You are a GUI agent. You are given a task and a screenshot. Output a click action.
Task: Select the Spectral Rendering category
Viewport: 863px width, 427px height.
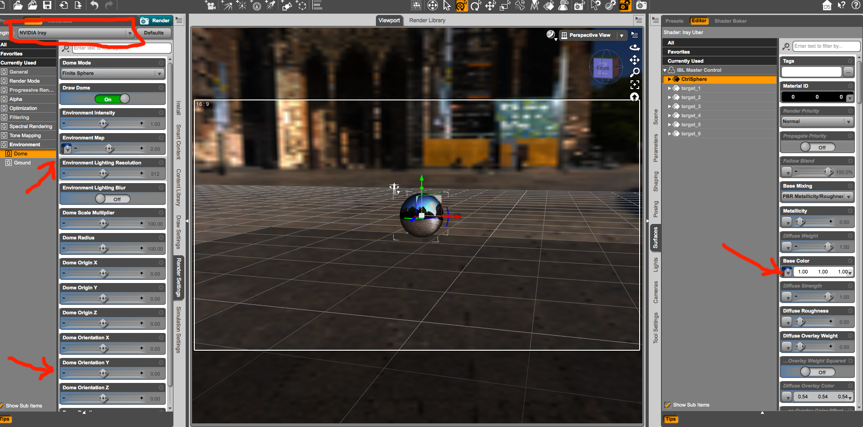[x=28, y=126]
